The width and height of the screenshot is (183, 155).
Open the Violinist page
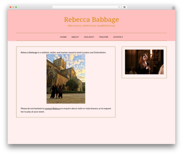[x=89, y=37]
